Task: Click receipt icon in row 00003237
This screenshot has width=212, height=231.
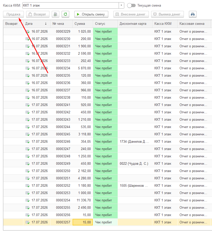Action: tap(27, 90)
